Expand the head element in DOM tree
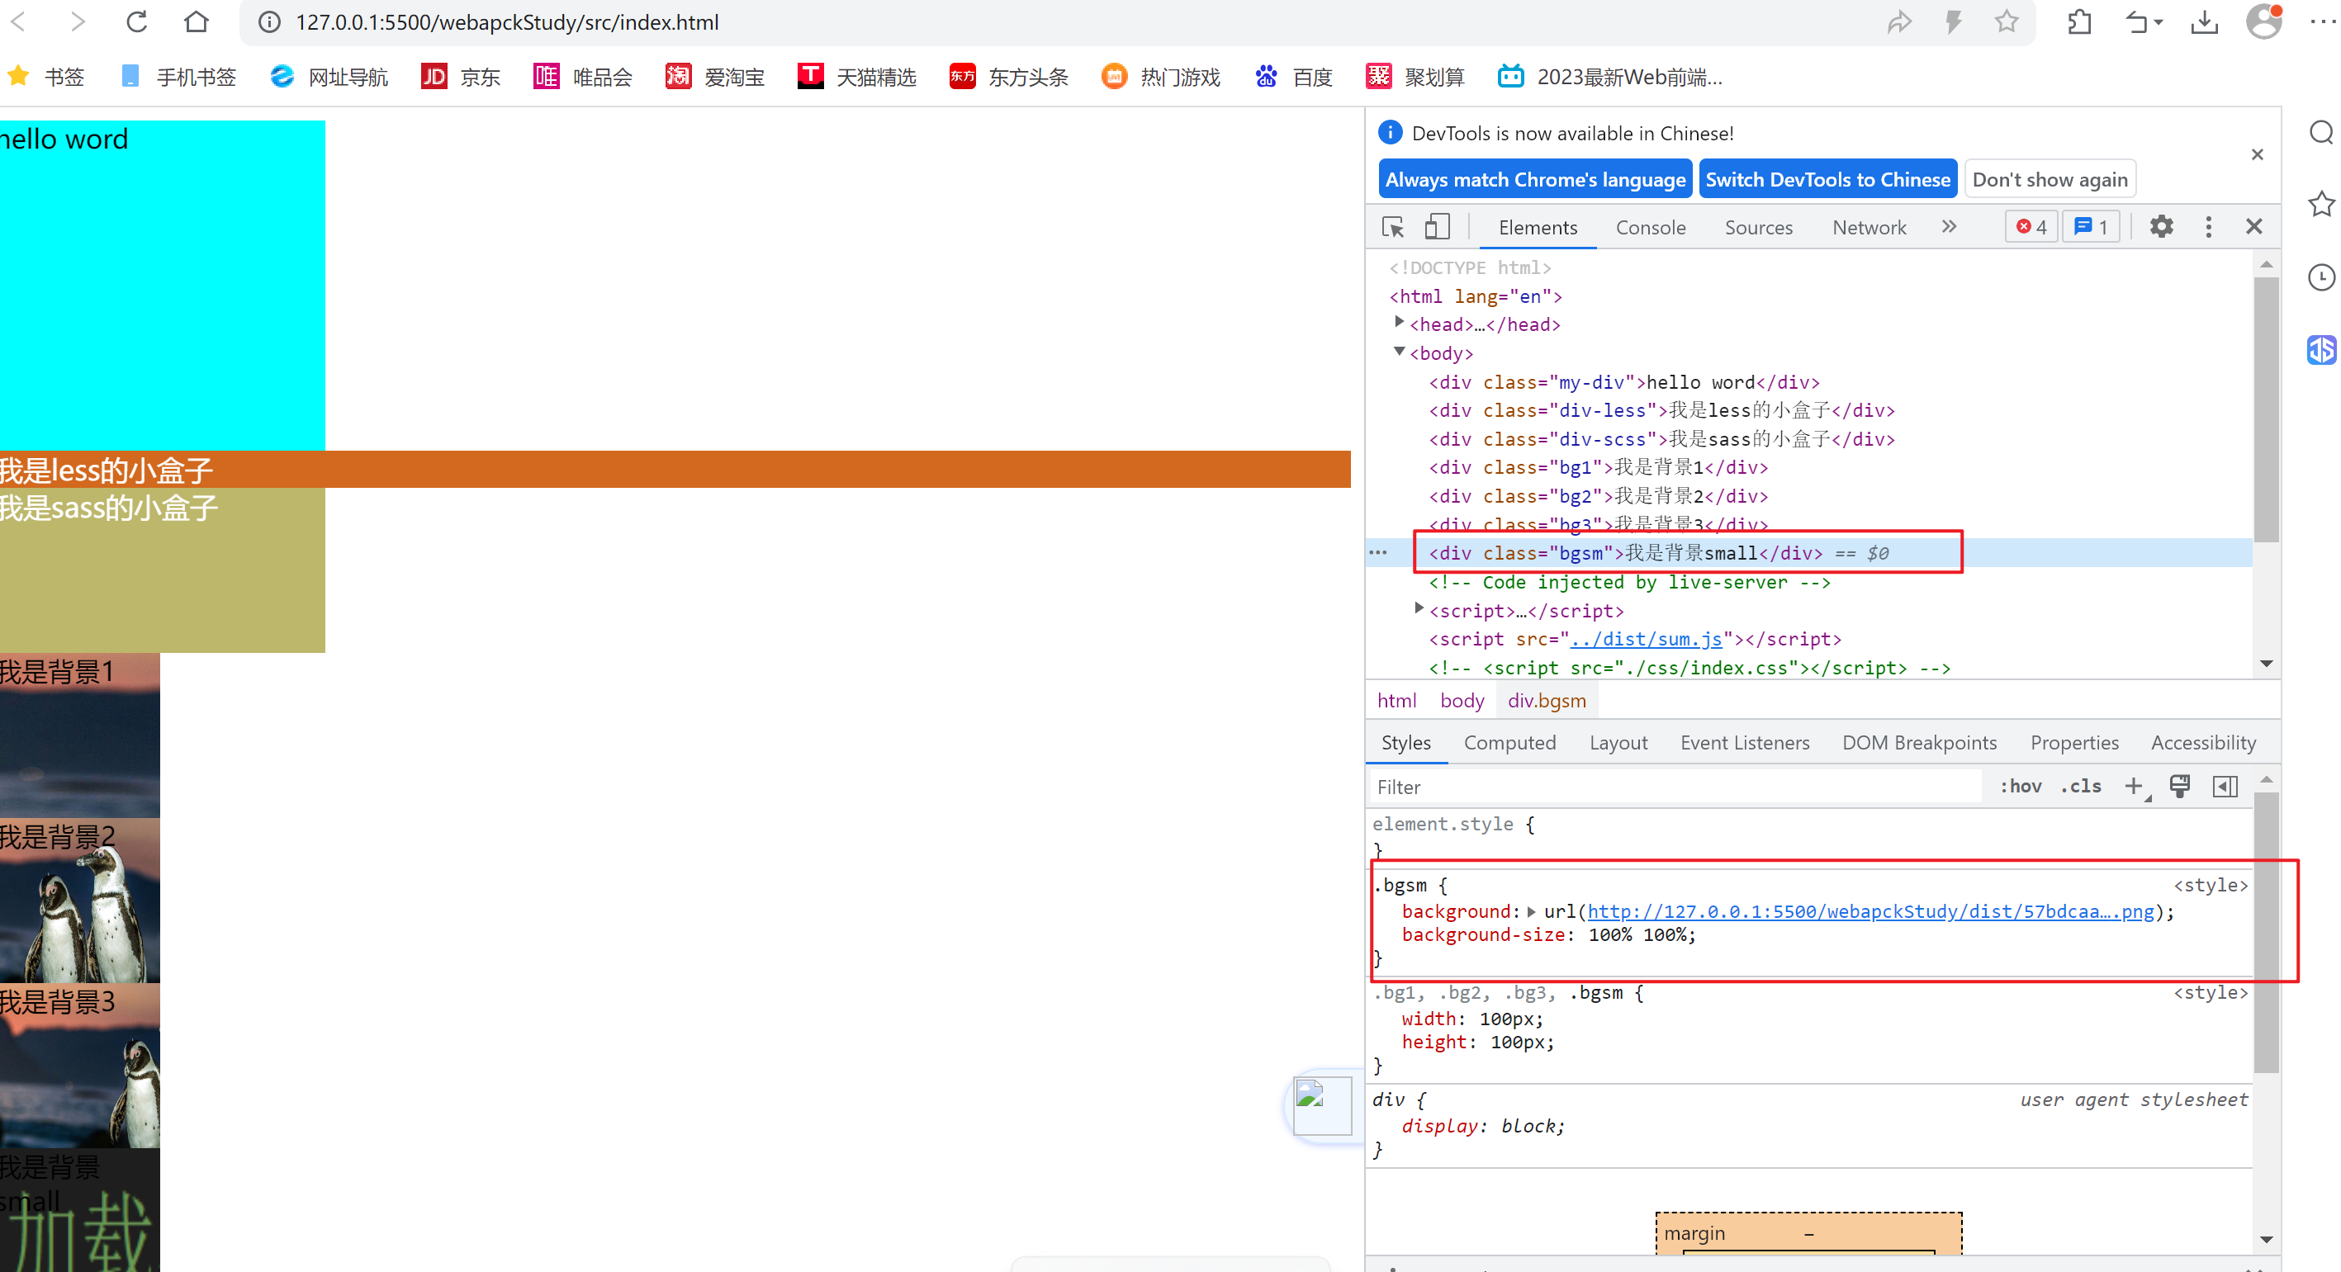This screenshot has width=2341, height=1272. pos(1399,321)
